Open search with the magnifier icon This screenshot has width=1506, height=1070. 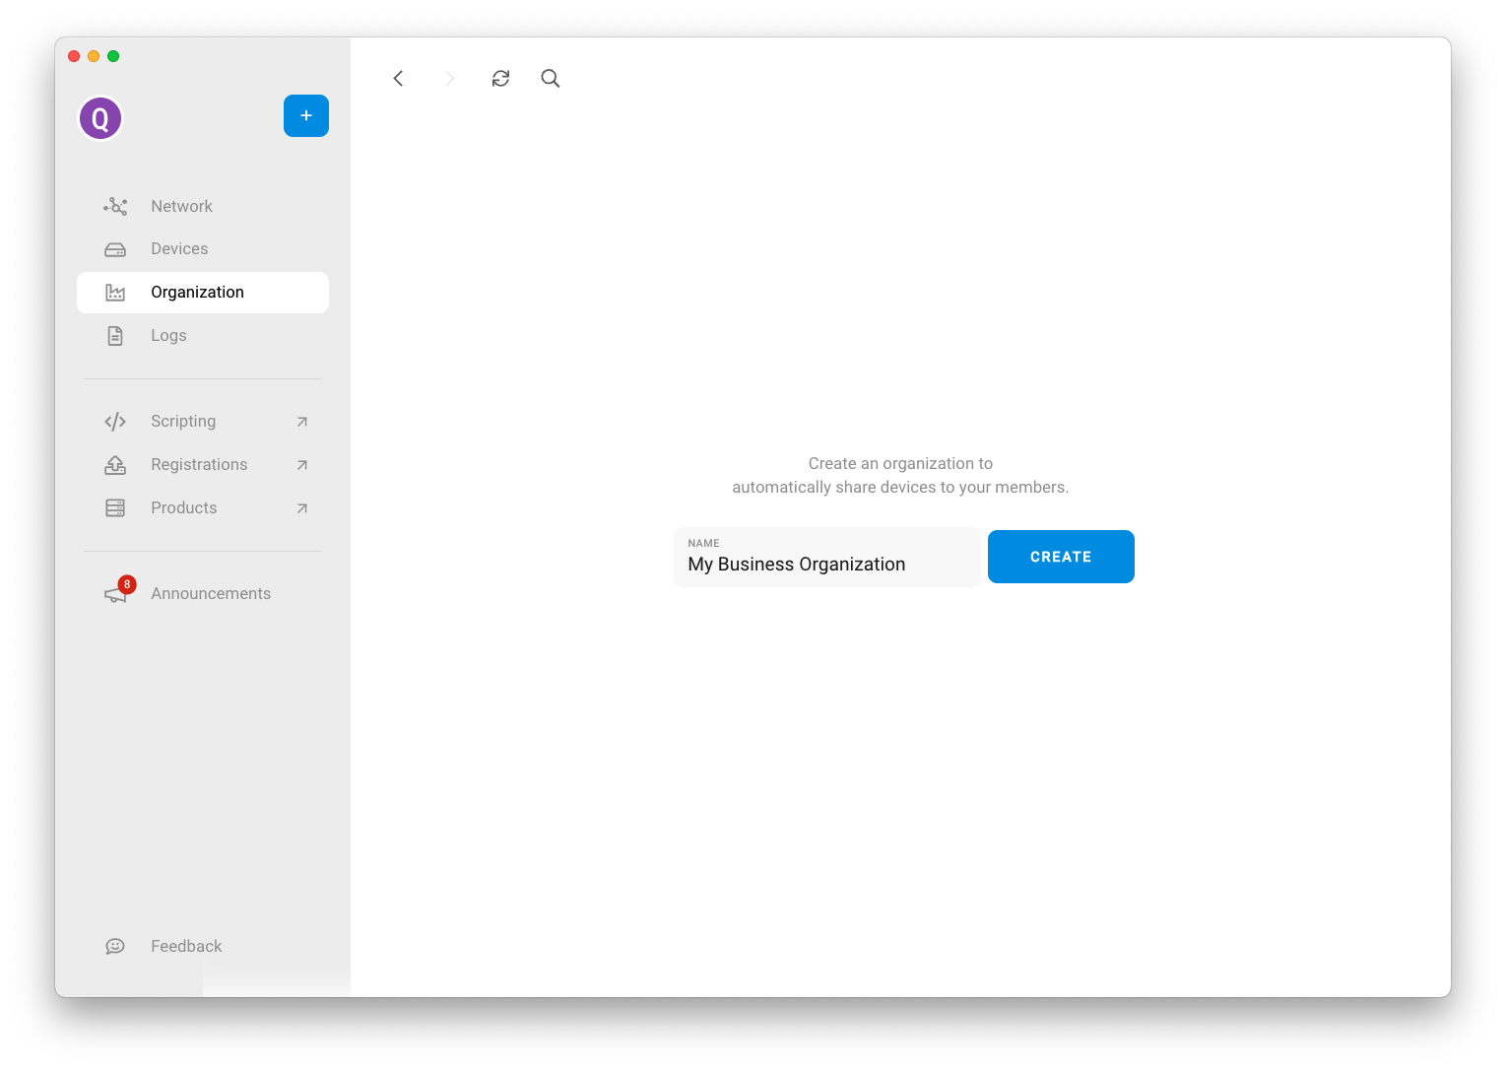(551, 78)
